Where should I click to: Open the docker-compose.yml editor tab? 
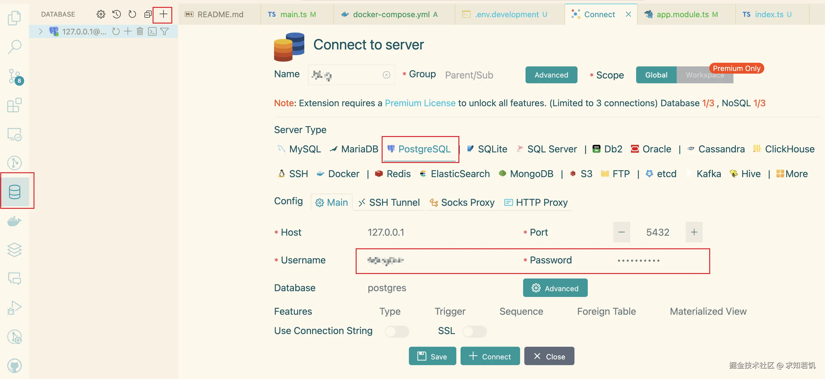[x=391, y=14]
